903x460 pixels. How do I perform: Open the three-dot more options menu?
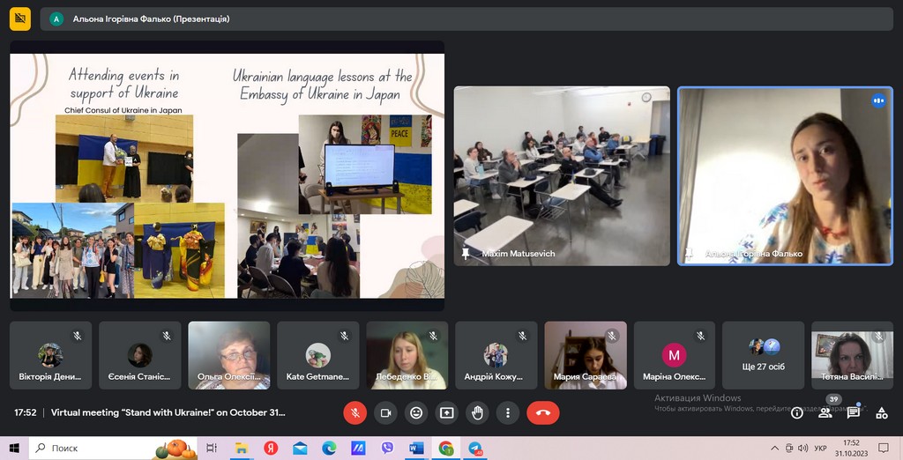pos(507,412)
